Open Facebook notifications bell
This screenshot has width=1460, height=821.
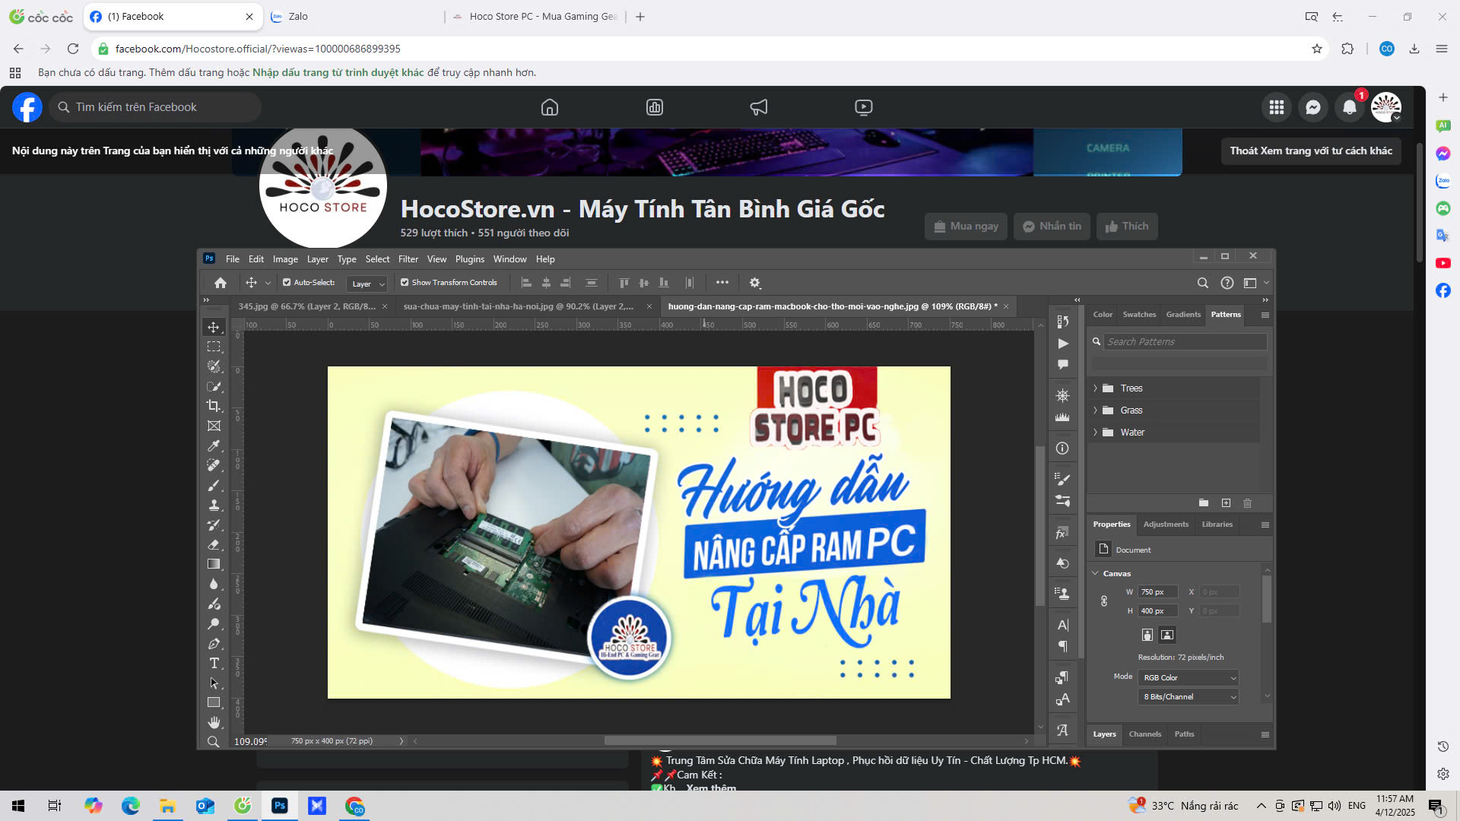pos(1350,107)
